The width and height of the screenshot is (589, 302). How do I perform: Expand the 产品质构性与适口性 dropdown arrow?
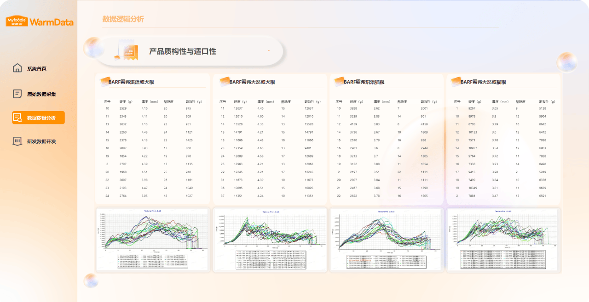coord(269,50)
